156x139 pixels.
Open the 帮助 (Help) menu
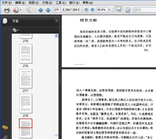point(87,3)
